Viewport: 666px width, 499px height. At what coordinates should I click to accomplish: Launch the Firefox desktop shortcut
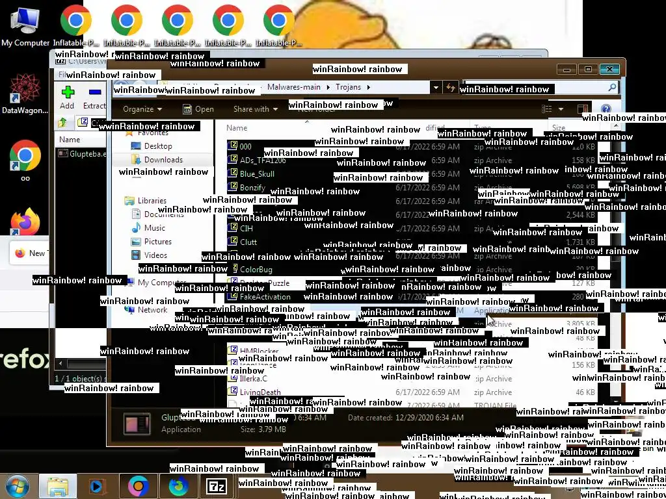coord(25,221)
